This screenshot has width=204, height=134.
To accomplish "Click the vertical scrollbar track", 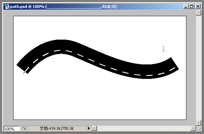I will [x=198, y=68].
